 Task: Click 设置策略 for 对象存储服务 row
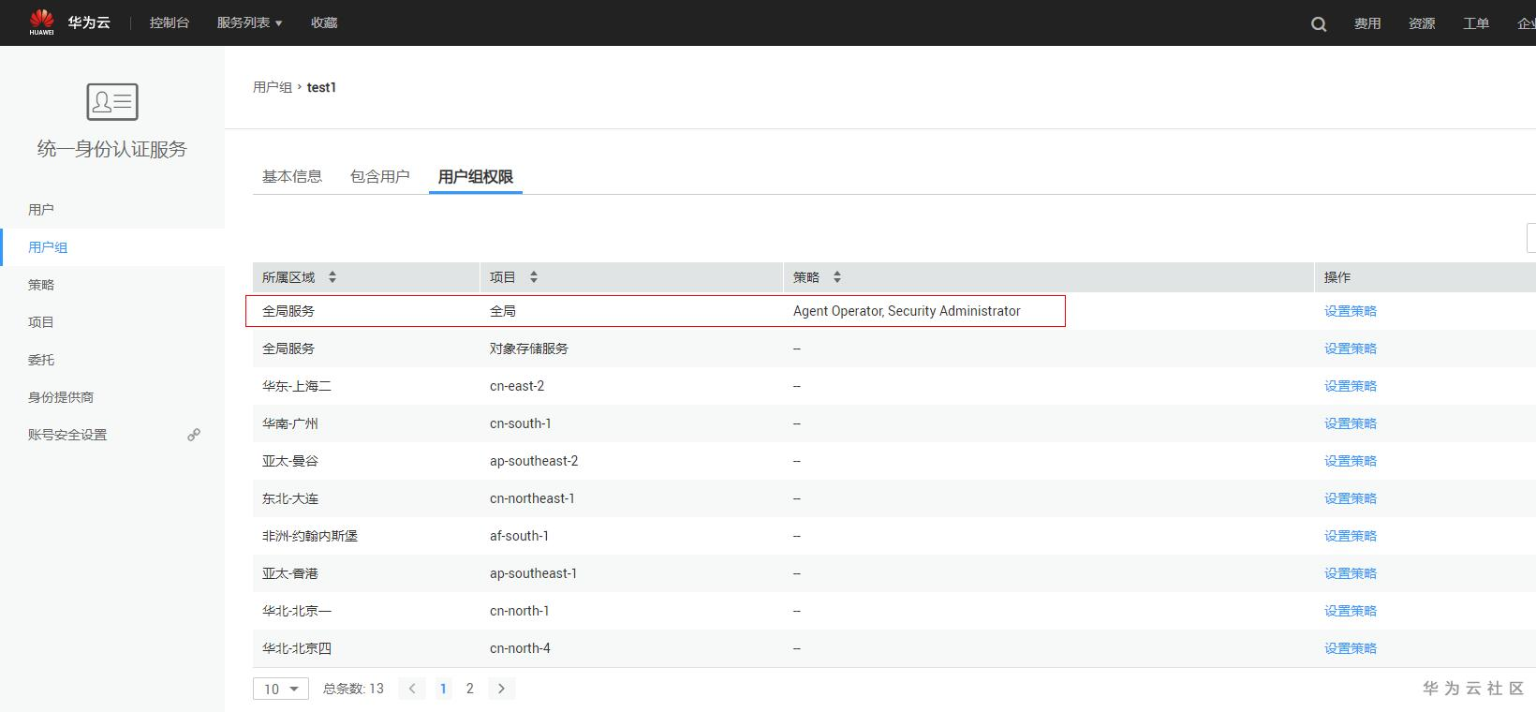(1351, 349)
